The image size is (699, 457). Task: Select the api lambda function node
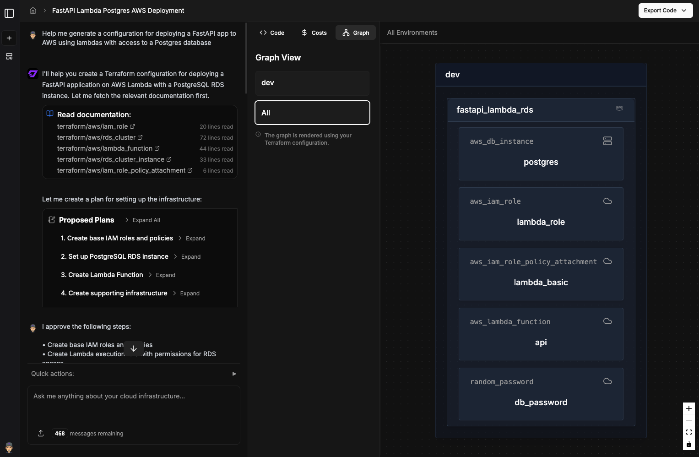point(541,334)
